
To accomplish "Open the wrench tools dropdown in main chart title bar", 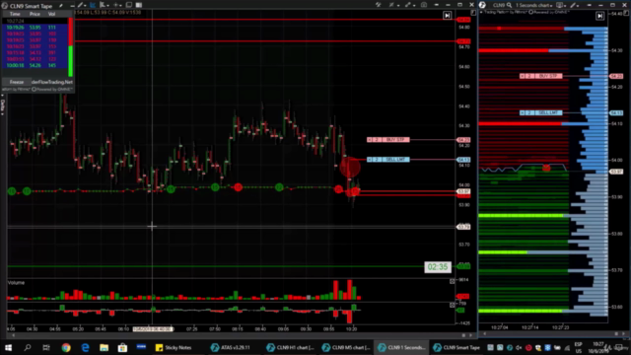I will [x=410, y=5].
